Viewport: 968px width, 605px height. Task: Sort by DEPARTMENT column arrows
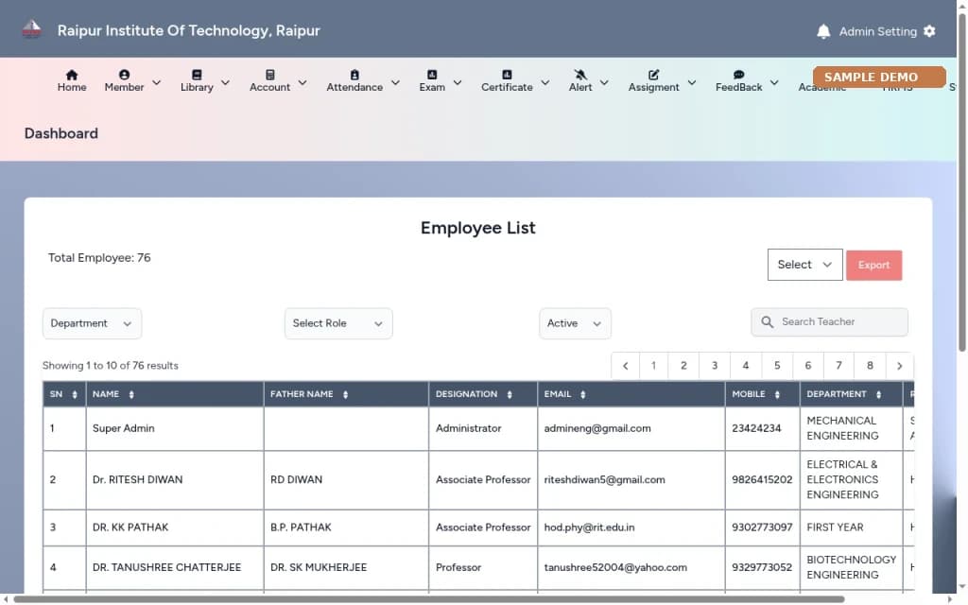pos(878,394)
